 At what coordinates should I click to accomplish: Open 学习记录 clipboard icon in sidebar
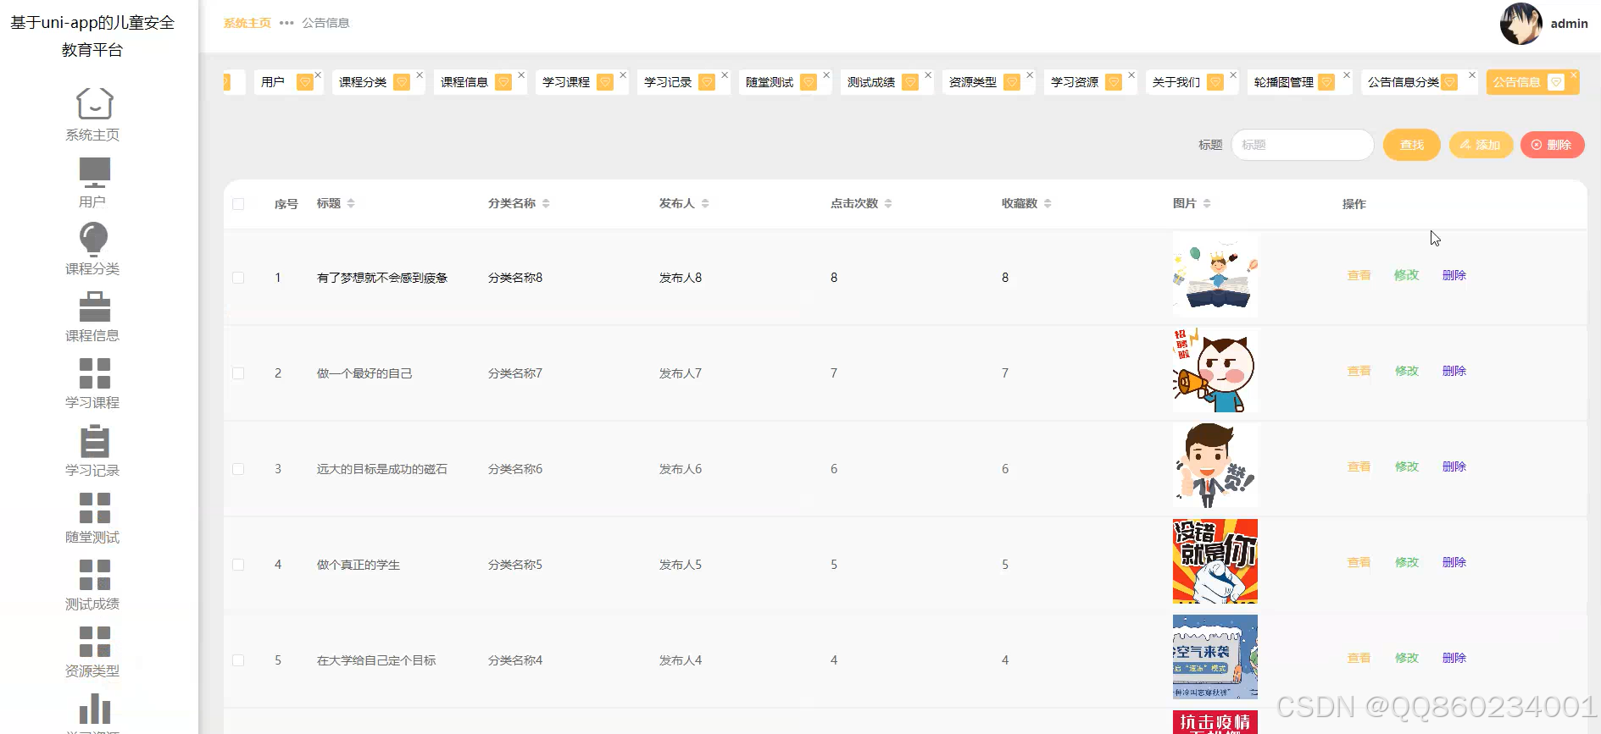click(94, 441)
